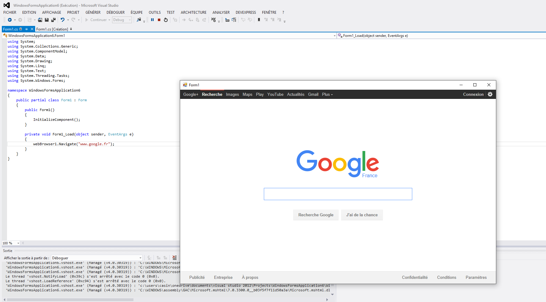The height and width of the screenshot is (302, 546).
Task: Click the Toggle Bookmark icon
Action: 259,20
